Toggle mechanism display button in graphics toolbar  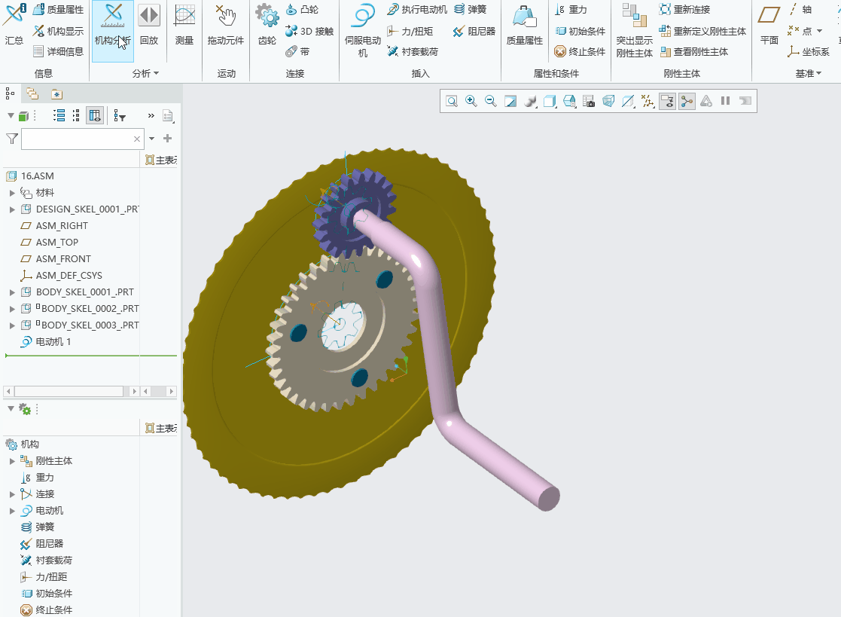click(x=687, y=101)
